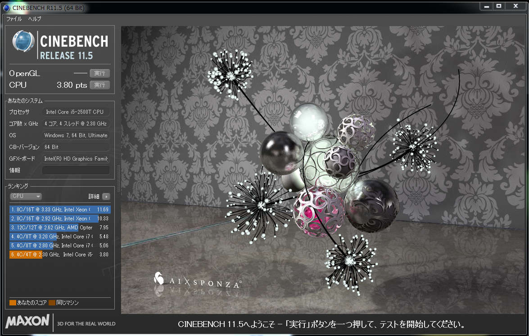Viewport: 529px width, 336px height.
Task: Open the ファイル menu
Action: click(14, 19)
